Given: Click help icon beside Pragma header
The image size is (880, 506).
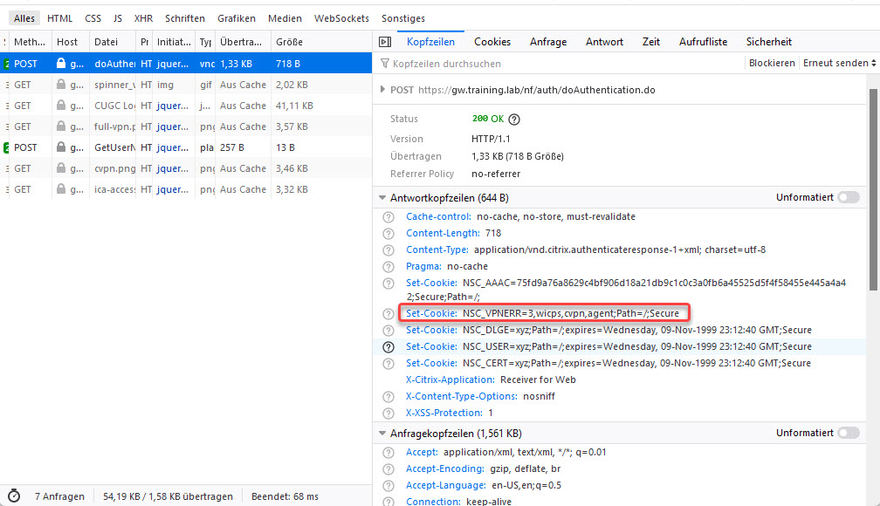Looking at the screenshot, I should (x=388, y=266).
